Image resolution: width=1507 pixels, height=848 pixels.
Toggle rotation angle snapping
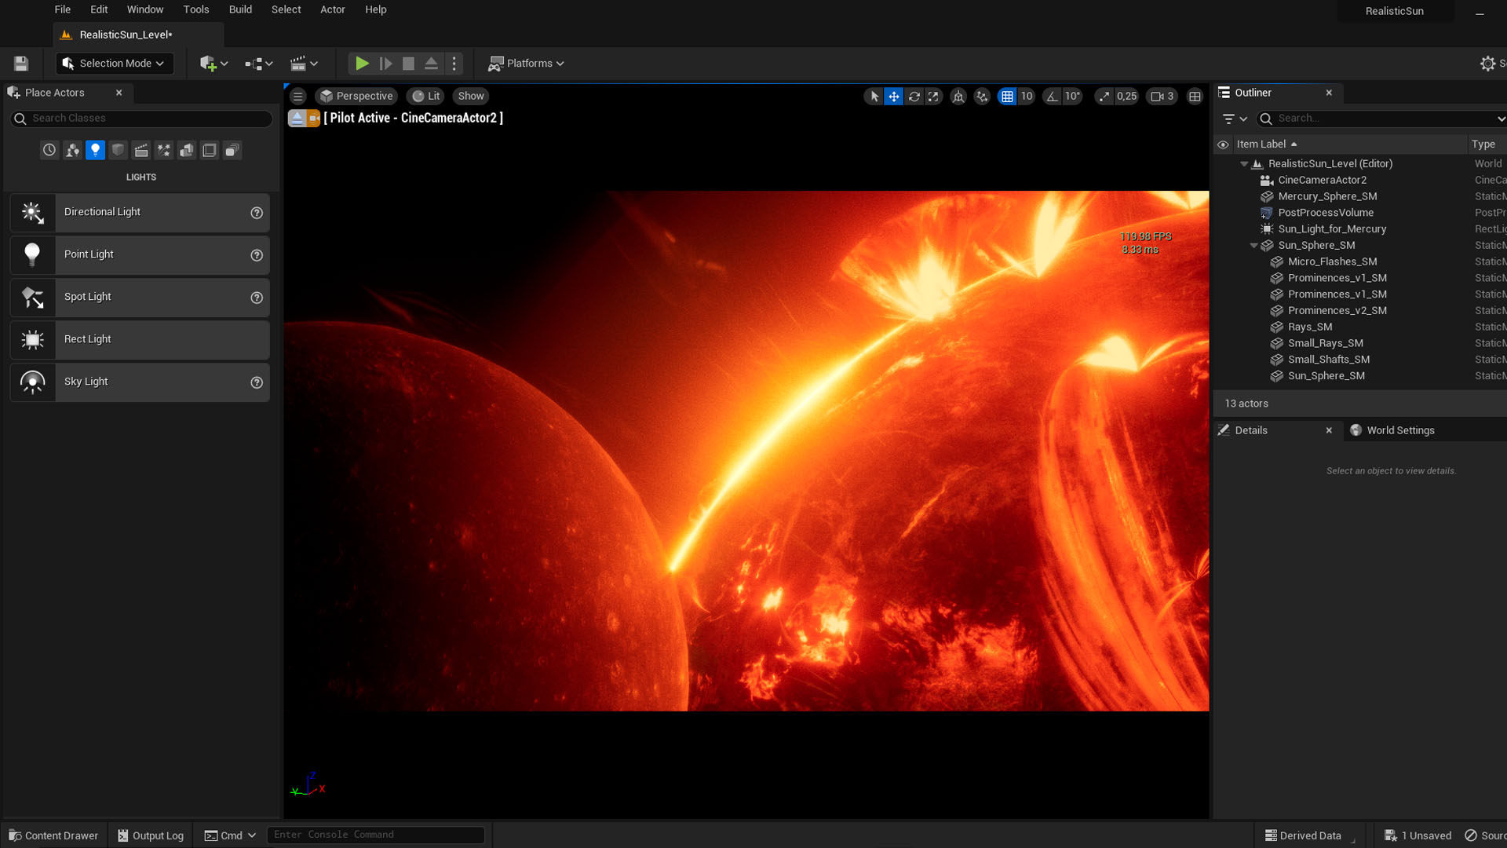coord(1053,96)
